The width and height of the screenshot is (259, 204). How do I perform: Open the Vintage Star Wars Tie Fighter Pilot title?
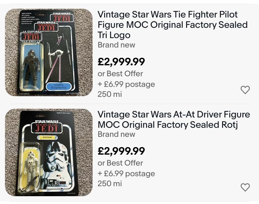click(x=172, y=25)
